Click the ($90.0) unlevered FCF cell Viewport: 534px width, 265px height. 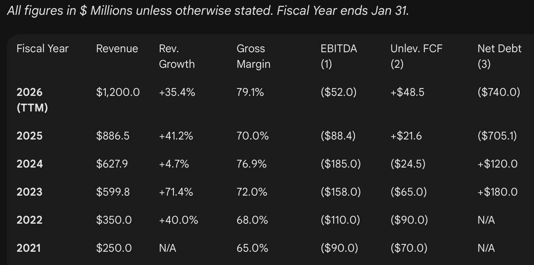click(409, 220)
